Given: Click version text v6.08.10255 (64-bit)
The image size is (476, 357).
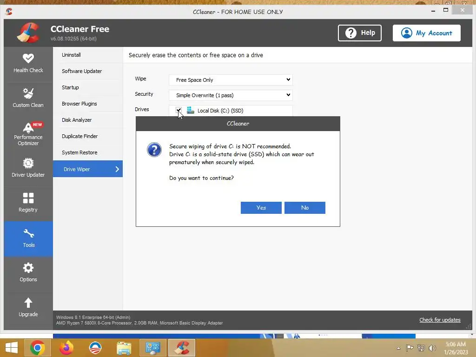Looking at the screenshot, I should (73, 39).
